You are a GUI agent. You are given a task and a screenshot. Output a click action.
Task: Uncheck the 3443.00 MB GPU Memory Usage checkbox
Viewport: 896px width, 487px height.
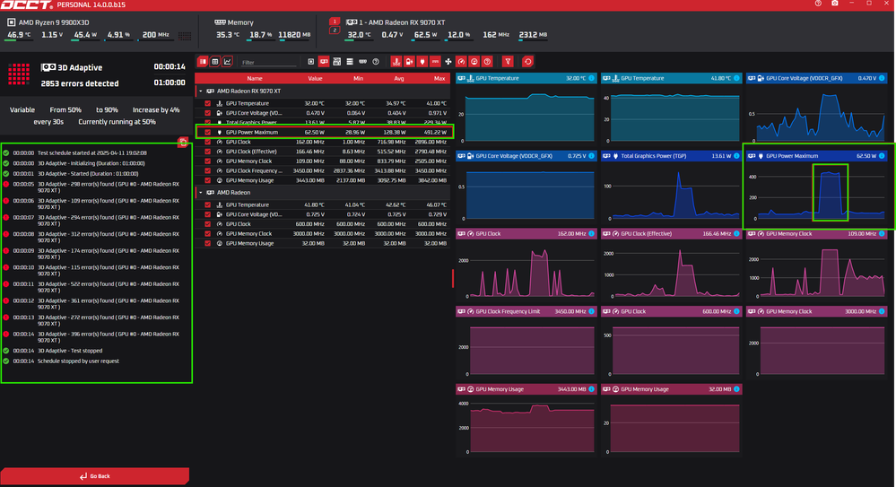click(x=207, y=180)
